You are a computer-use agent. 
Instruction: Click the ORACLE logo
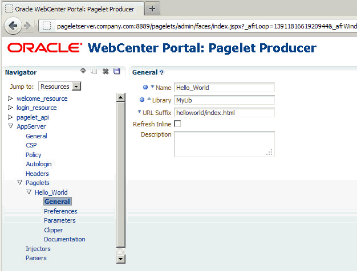(x=44, y=47)
